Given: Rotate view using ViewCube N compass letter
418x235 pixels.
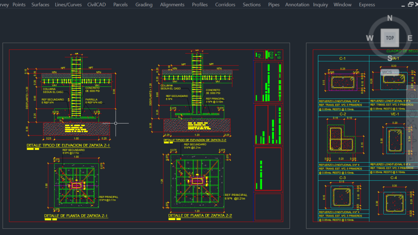Looking at the screenshot, I should [390, 18].
